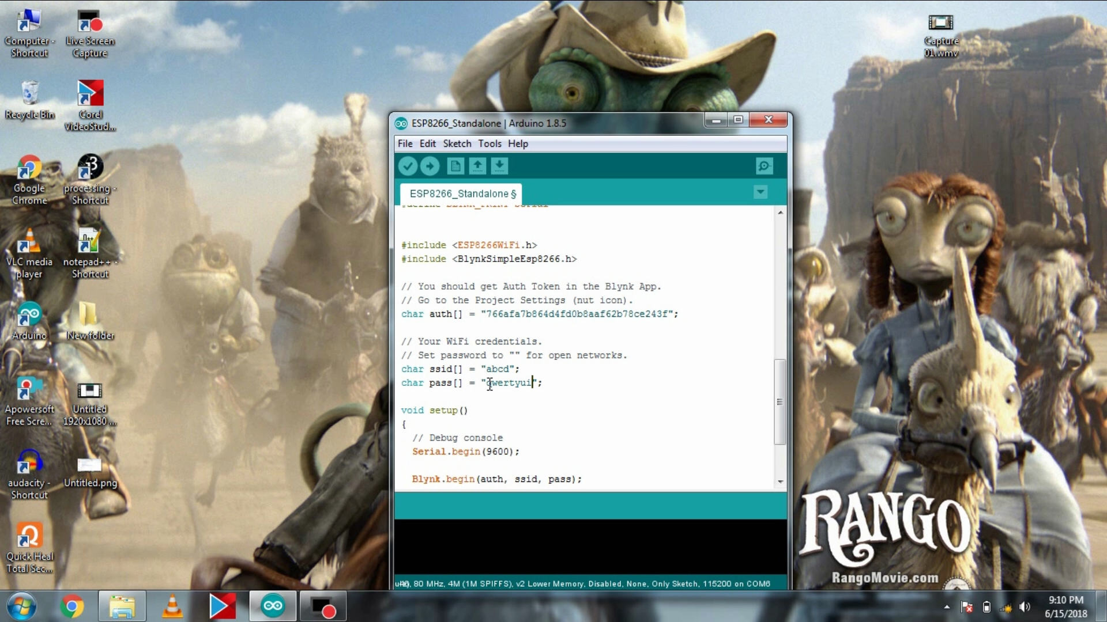Expand the tab options dropdown arrow

[x=760, y=192]
